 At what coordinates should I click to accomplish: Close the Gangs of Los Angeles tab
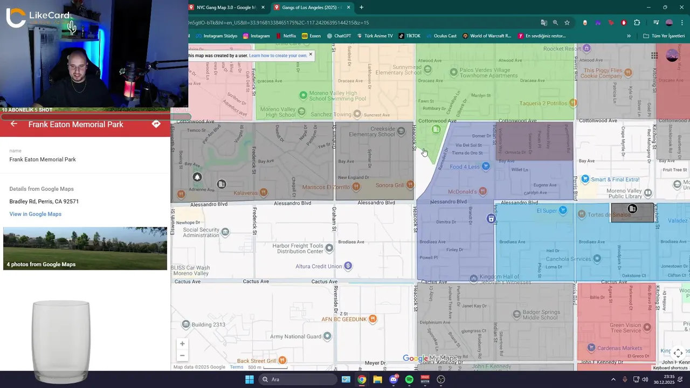(348, 8)
